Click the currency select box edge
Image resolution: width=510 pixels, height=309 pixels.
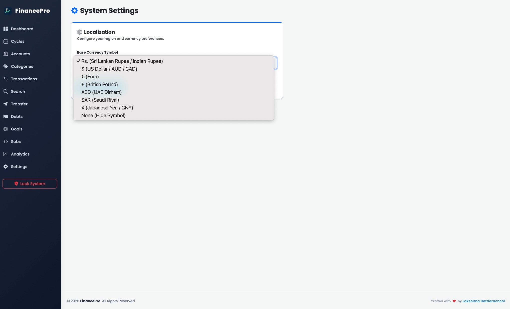pos(276,63)
